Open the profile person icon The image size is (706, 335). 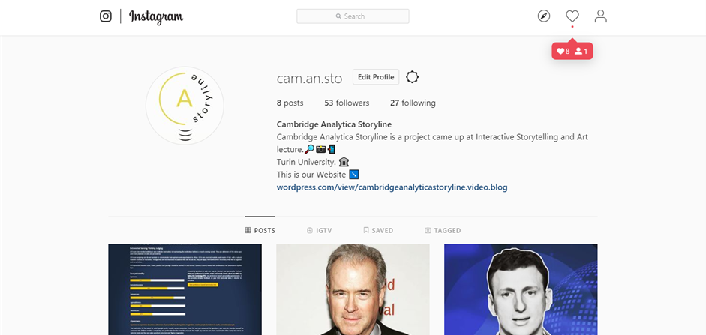pyautogui.click(x=601, y=16)
